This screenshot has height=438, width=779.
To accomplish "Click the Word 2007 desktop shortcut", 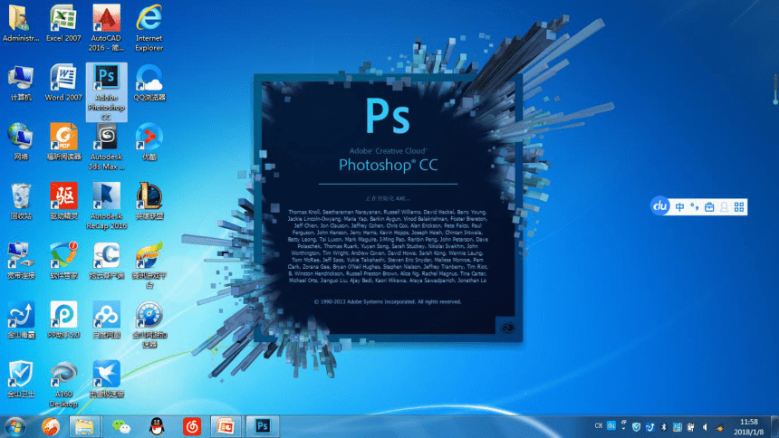I will 63,83.
